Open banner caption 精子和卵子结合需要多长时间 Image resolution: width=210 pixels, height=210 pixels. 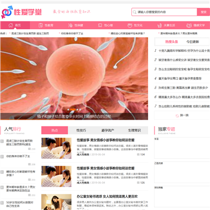tap(74, 117)
